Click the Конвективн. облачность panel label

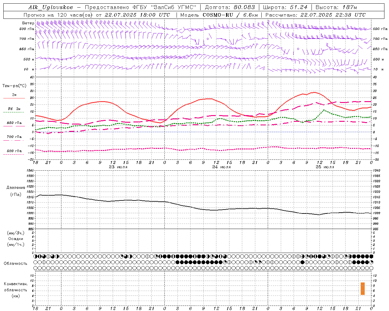tap(15, 287)
